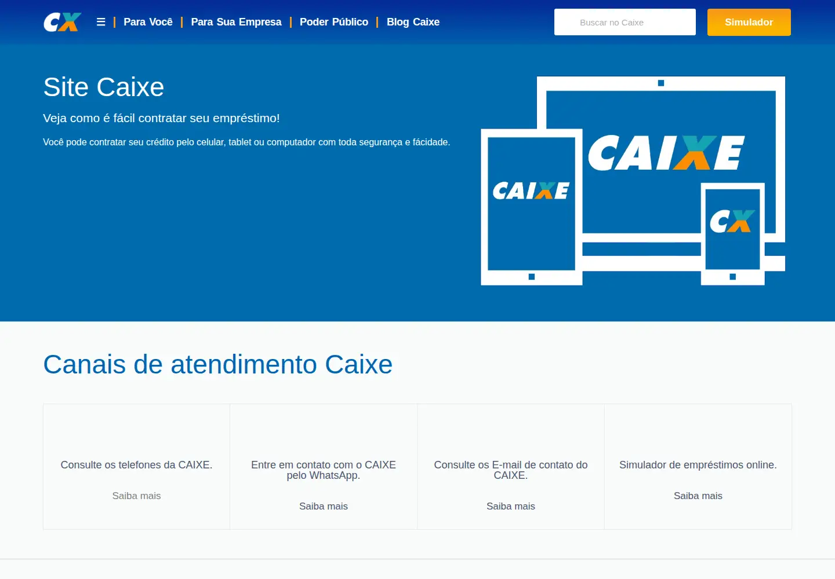This screenshot has height=579, width=835.
Task: Click Saiba mais under WhatsApp contact
Action: [x=324, y=506]
